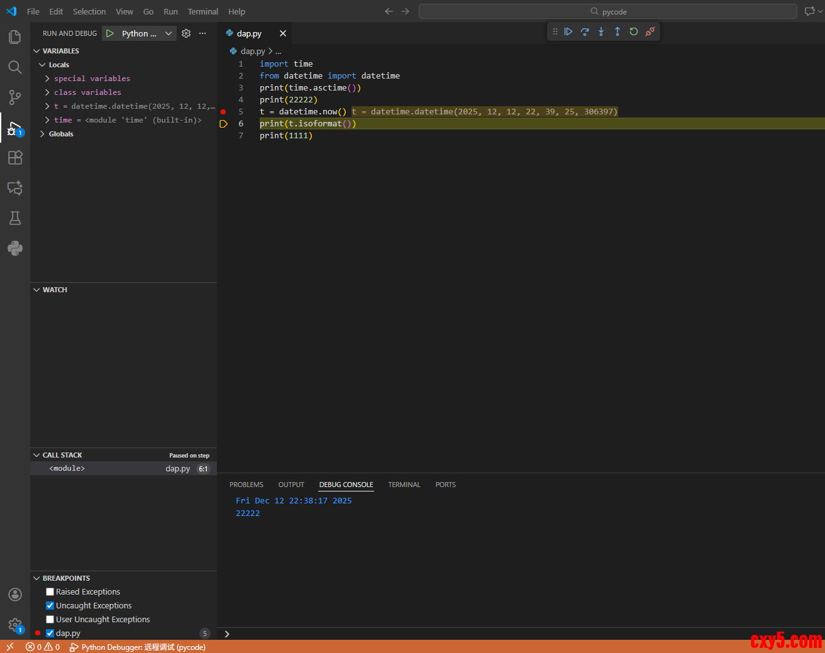Click Continue in the debug toolbar
The height and width of the screenshot is (653, 825).
tap(568, 31)
